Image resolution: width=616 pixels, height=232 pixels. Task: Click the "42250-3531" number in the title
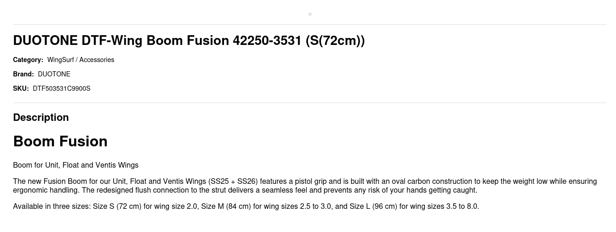pyautogui.click(x=267, y=41)
